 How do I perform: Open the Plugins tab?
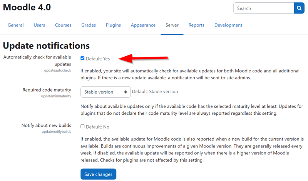pos(113,25)
